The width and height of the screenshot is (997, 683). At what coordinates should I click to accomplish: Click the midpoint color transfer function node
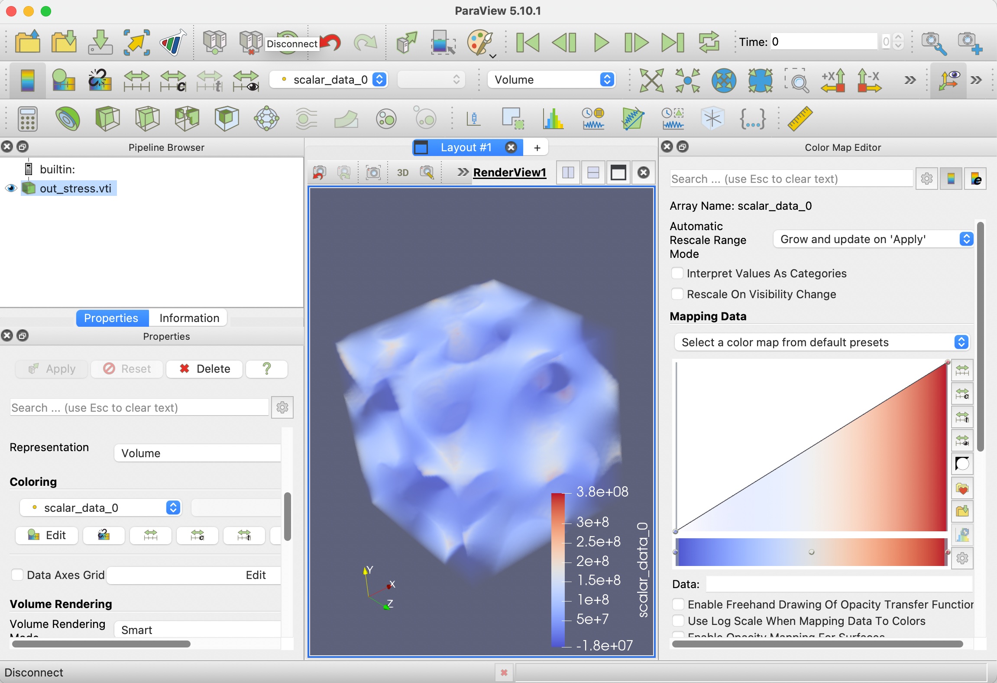coord(811,552)
